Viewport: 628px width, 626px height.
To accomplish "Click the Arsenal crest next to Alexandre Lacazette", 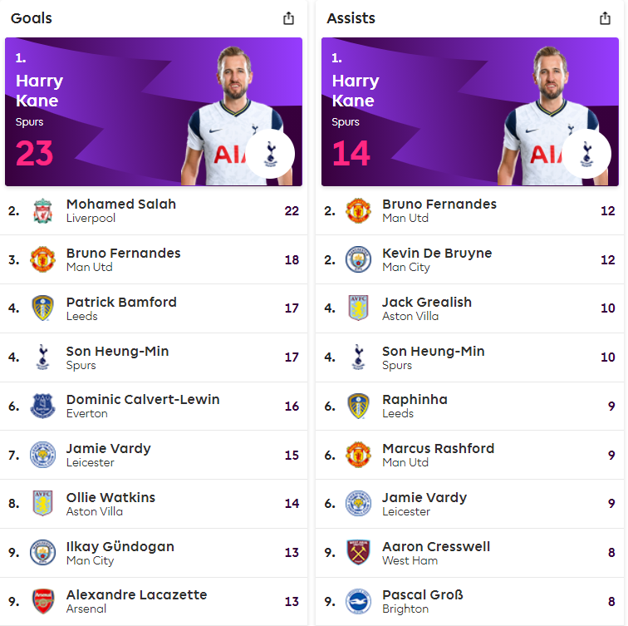I will point(43,601).
